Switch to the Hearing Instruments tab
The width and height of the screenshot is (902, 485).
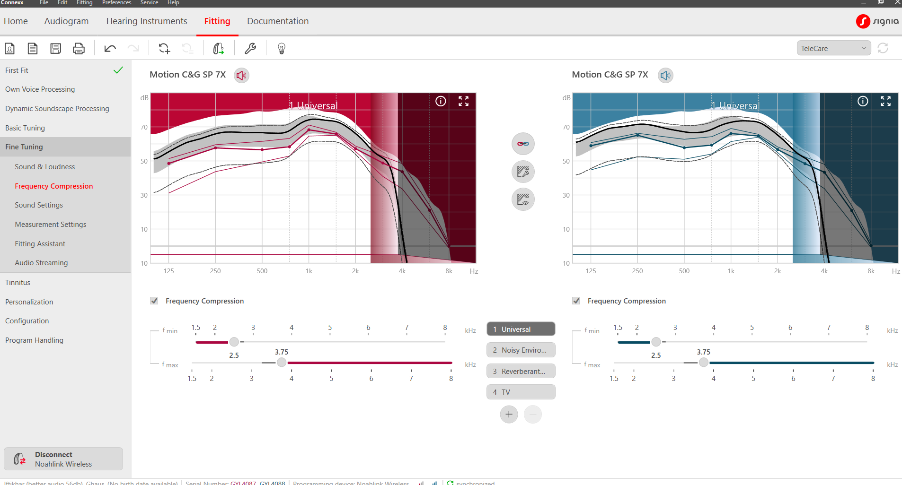(147, 21)
